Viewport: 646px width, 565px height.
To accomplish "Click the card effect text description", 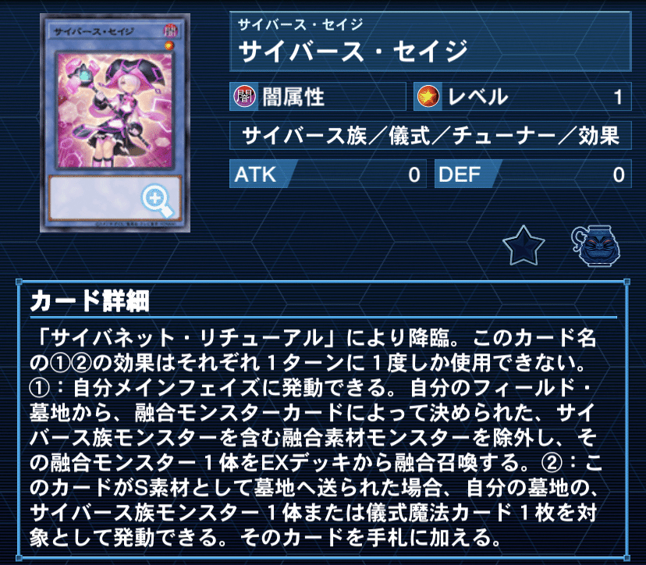I will [x=315, y=438].
